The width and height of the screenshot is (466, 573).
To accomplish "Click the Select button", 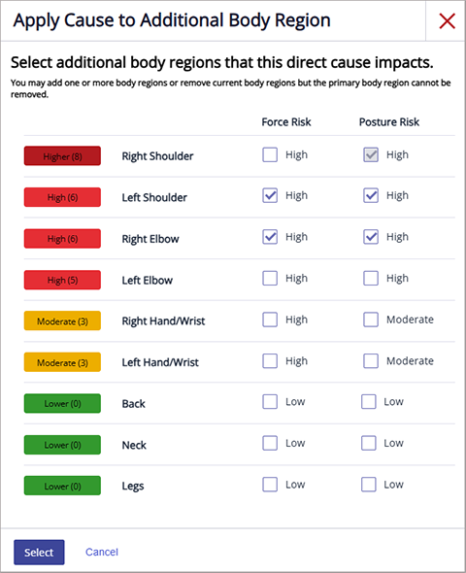I will coord(39,553).
